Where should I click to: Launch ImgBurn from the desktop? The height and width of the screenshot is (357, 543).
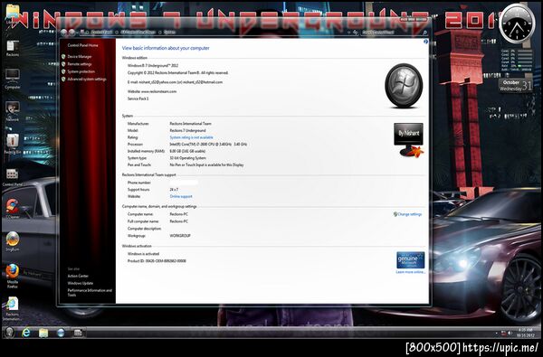coord(13,241)
